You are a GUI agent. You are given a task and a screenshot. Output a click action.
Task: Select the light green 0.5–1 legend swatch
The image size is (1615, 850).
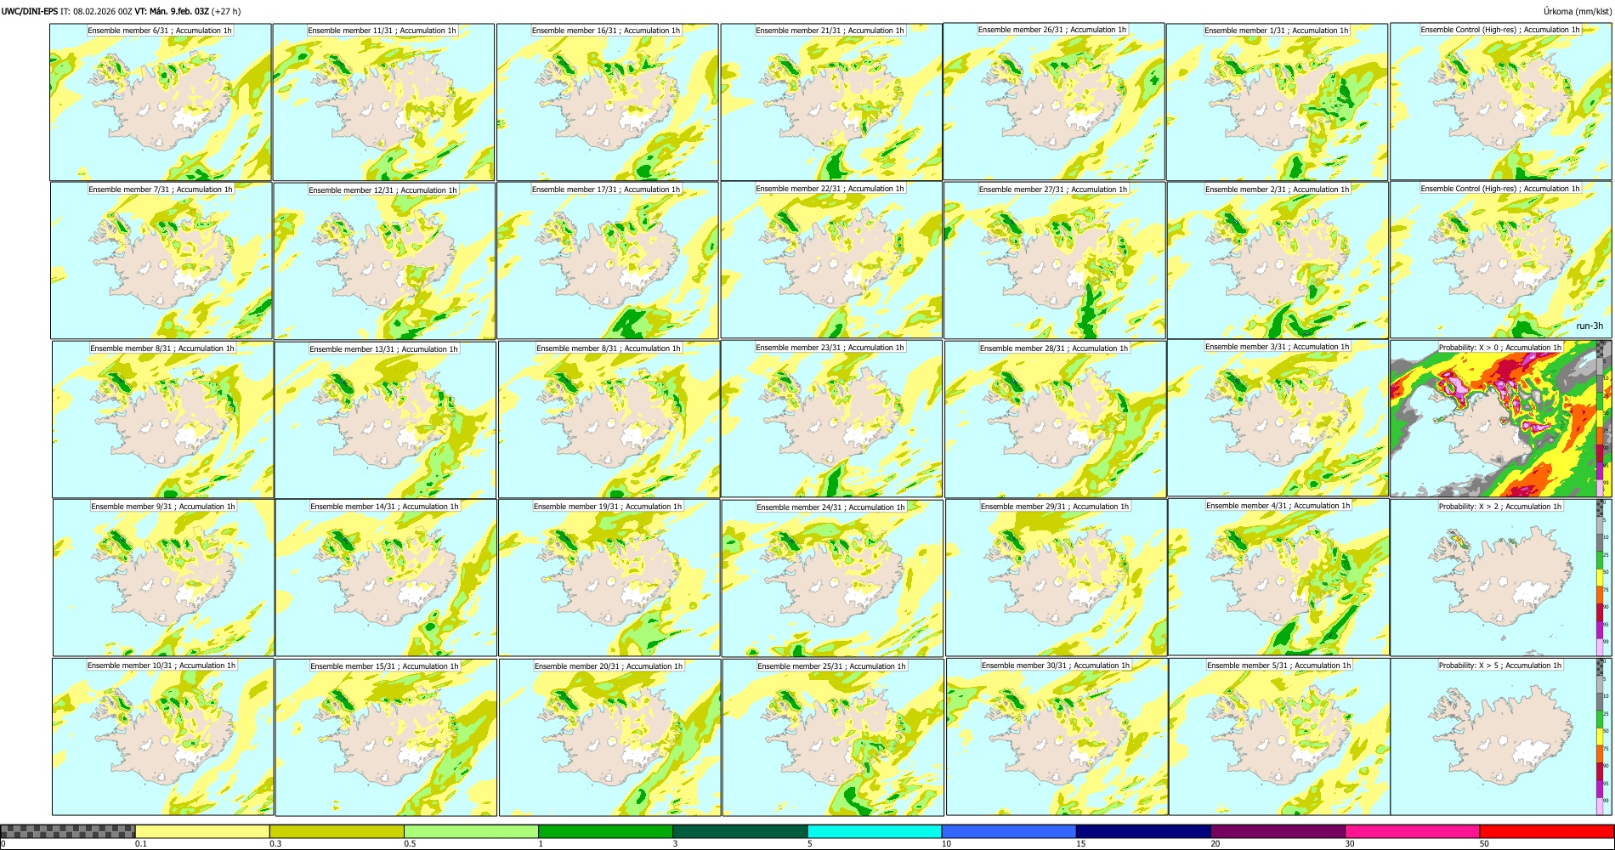coord(471,831)
